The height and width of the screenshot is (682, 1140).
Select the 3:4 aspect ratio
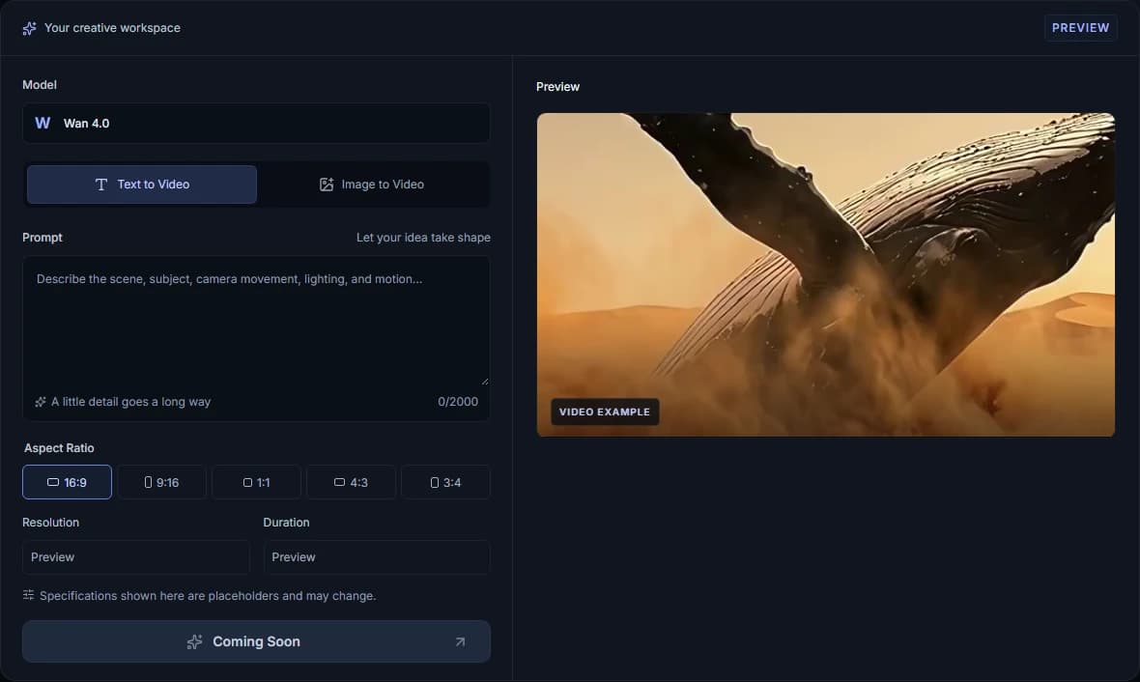[x=445, y=482]
